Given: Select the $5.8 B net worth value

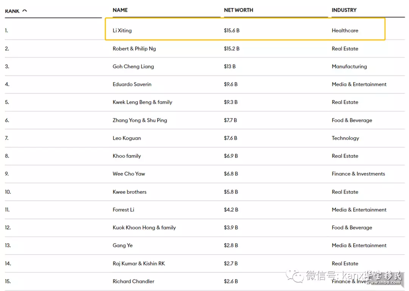Looking at the screenshot, I should [231, 192].
